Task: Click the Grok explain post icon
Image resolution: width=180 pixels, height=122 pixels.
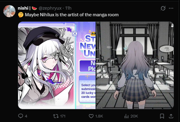Action: pos(163,8)
